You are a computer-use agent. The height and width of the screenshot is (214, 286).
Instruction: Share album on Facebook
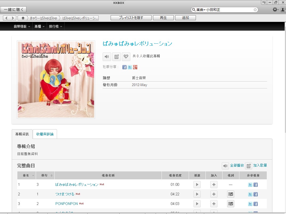point(124,67)
